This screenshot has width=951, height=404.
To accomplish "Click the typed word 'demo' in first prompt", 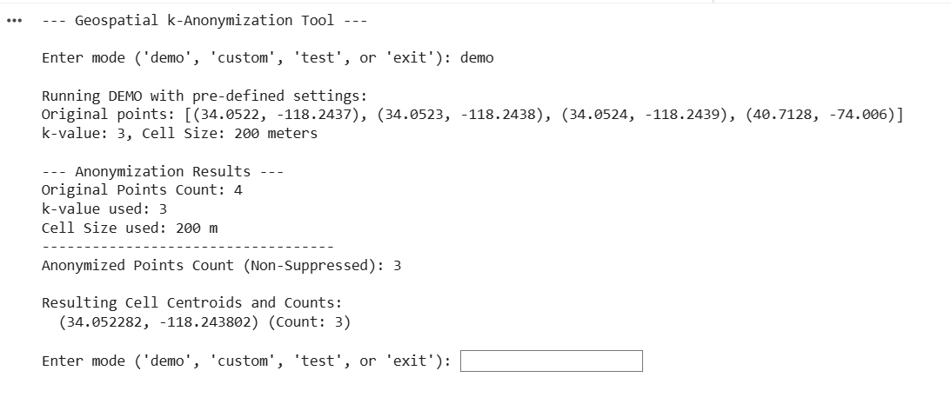I will [476, 57].
